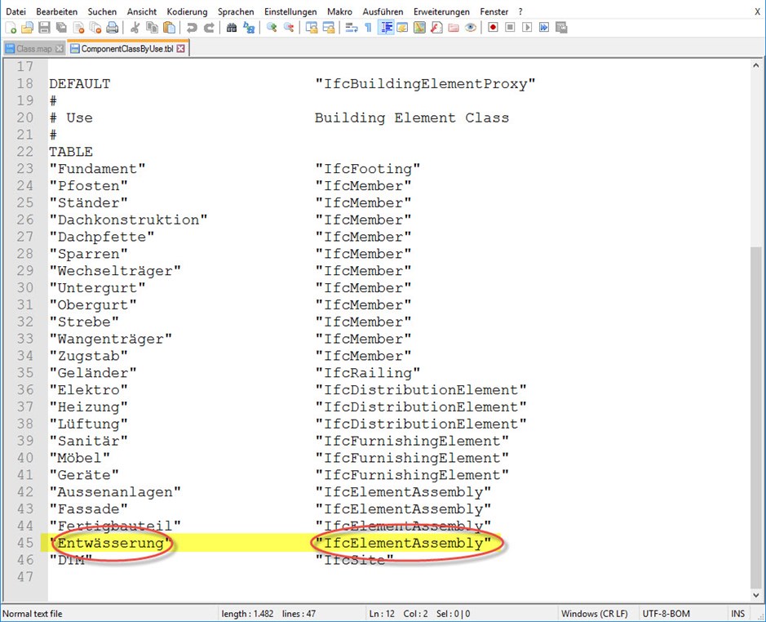Print the document using printer icon
Image resolution: width=766 pixels, height=622 pixels.
coord(113,28)
